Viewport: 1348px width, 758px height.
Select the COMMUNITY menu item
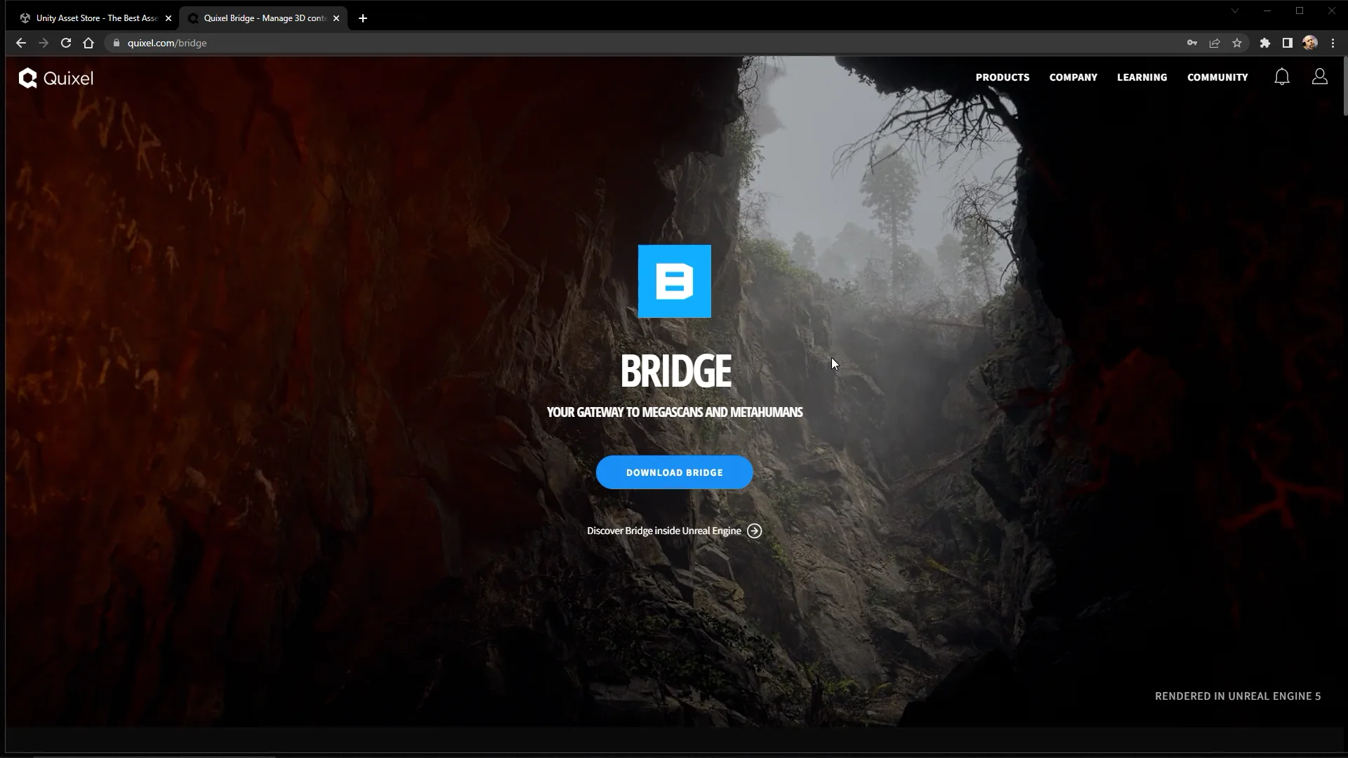1217,77
